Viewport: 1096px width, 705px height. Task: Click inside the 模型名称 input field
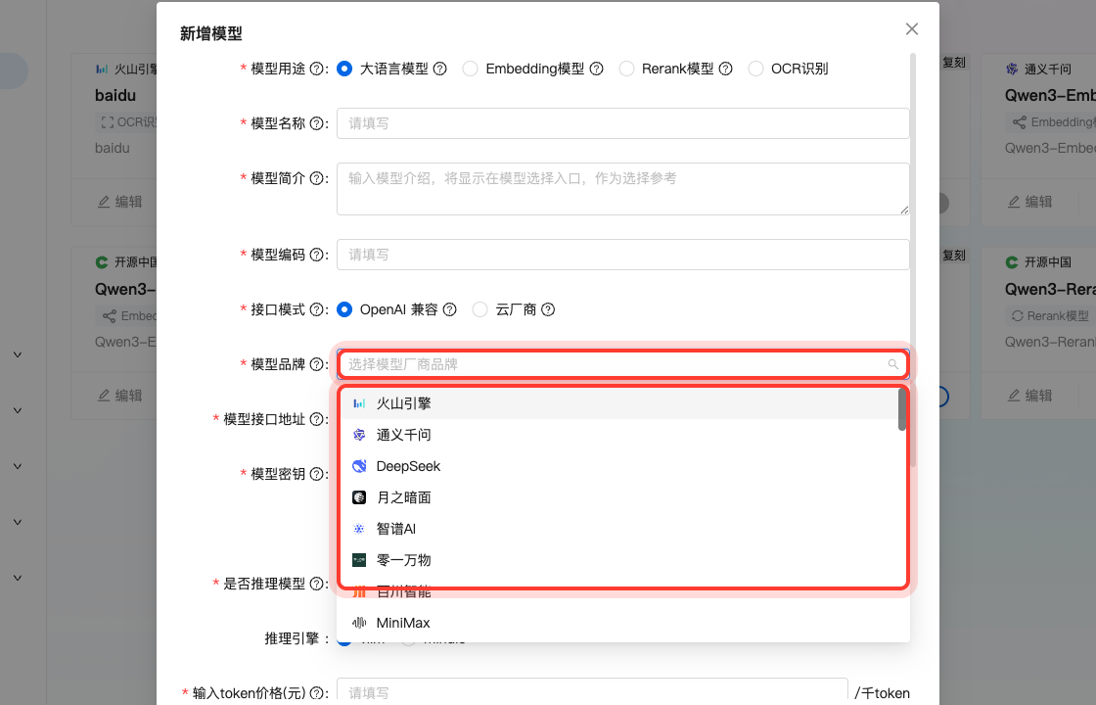point(622,122)
